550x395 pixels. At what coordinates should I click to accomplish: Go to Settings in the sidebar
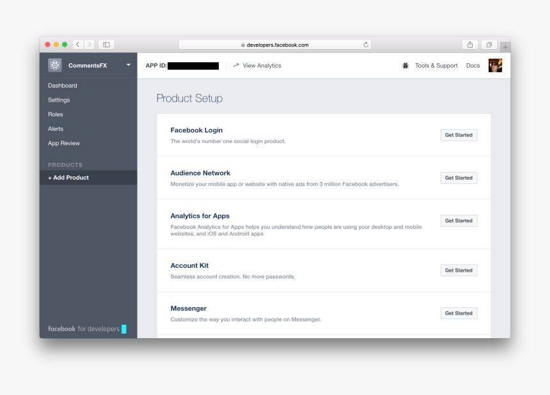(59, 100)
